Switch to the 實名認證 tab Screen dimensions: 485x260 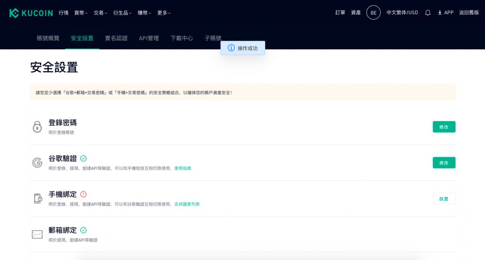point(116,38)
